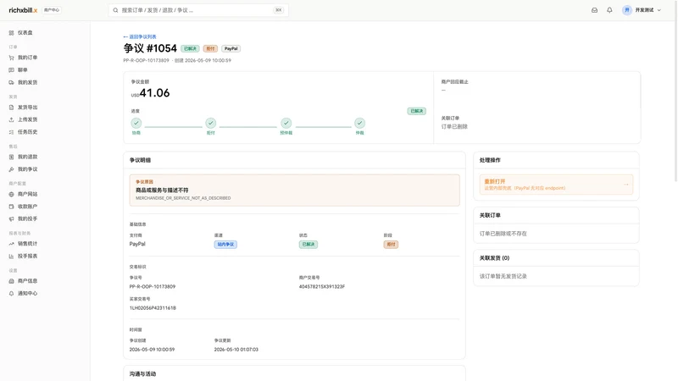Open 我的发货 sidebar menu item
The width and height of the screenshot is (678, 381).
click(27, 82)
